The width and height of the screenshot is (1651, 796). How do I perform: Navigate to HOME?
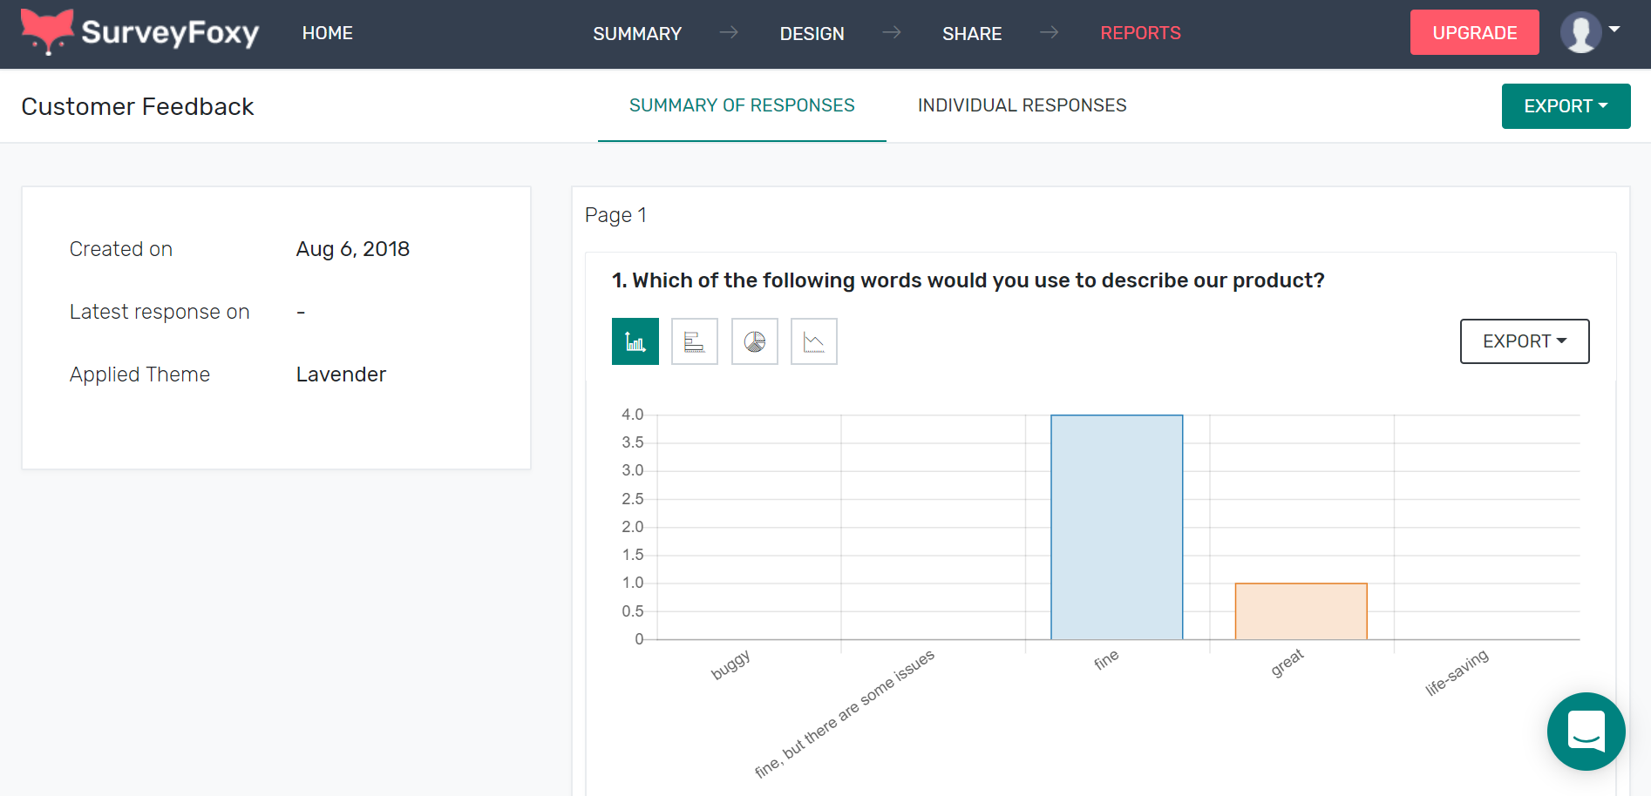(x=328, y=33)
